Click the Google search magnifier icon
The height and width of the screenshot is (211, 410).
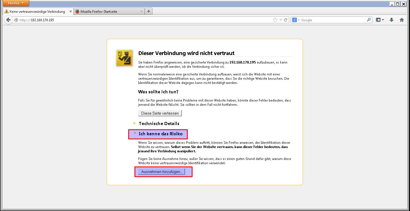pos(368,20)
